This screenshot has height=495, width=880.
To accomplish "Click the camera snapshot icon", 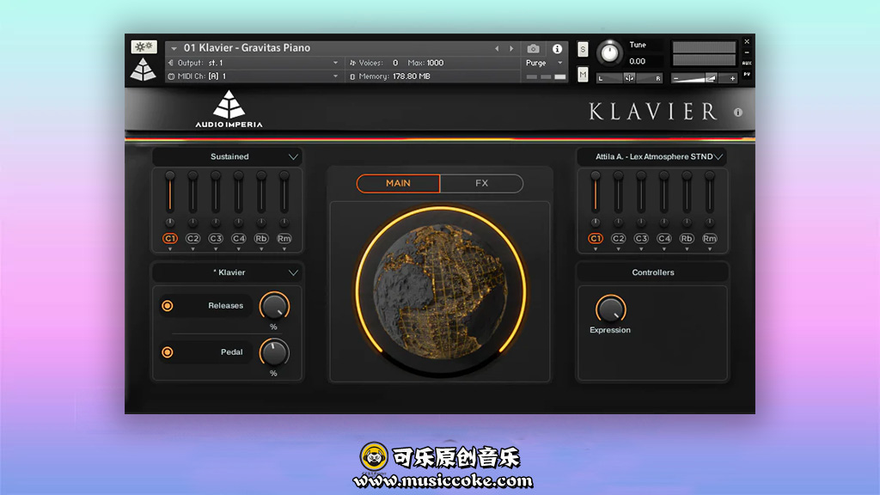I will 534,49.
